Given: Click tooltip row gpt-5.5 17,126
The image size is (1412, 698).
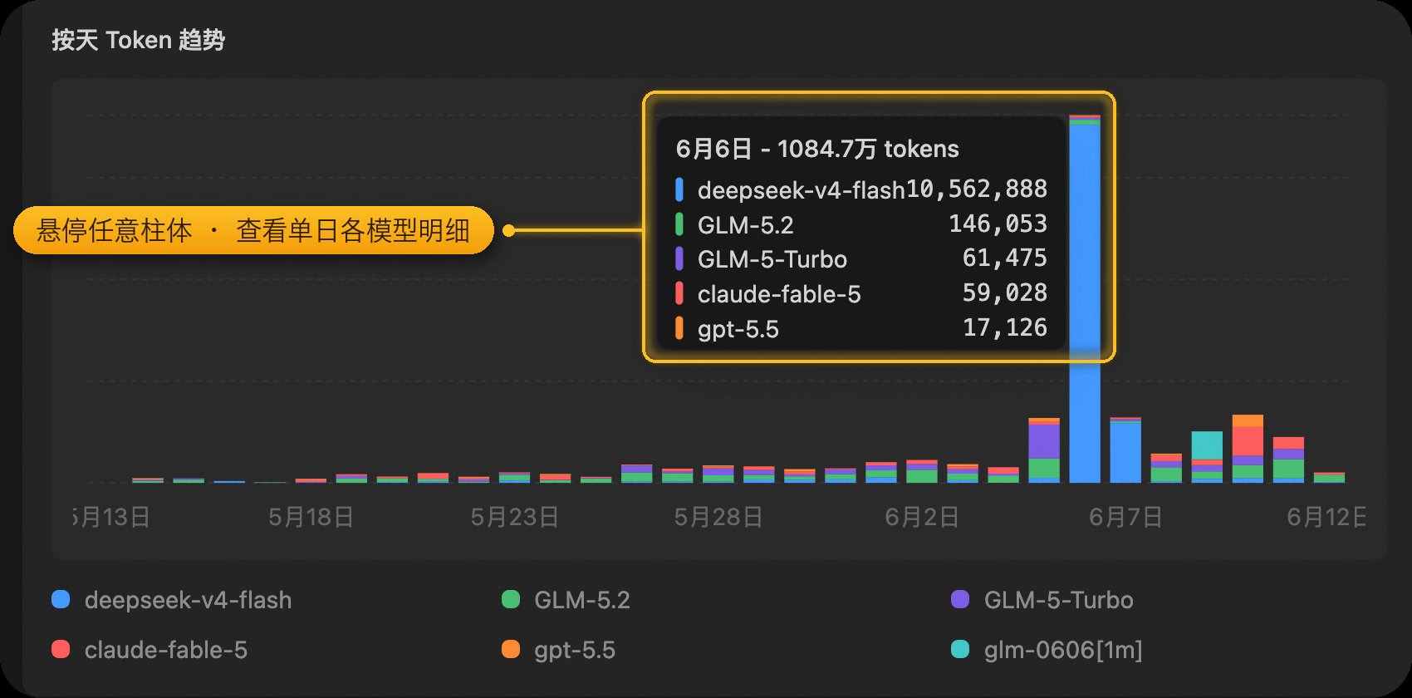Looking at the screenshot, I should pos(861,328).
